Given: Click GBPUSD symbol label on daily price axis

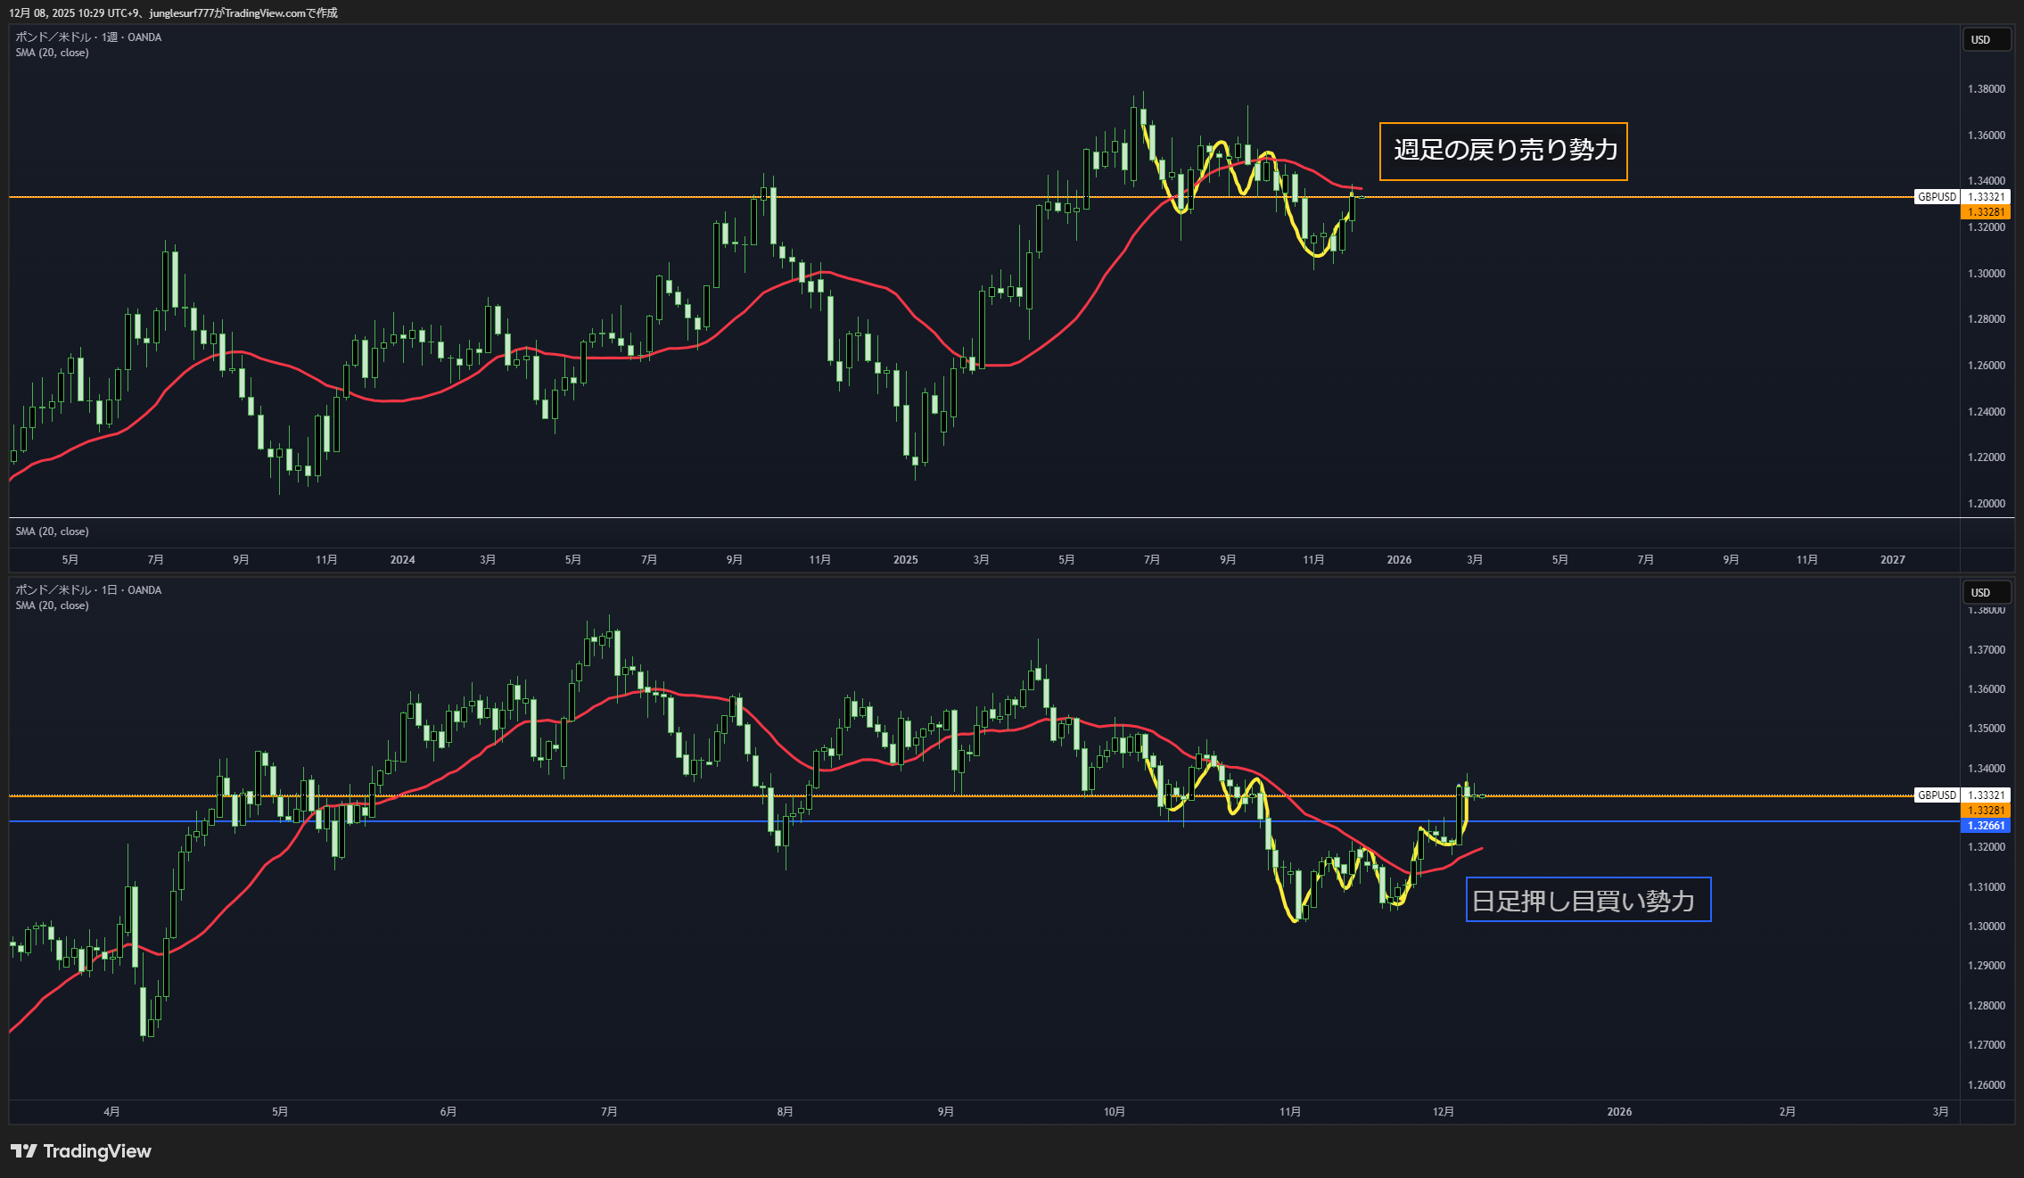Looking at the screenshot, I should click(x=1937, y=795).
